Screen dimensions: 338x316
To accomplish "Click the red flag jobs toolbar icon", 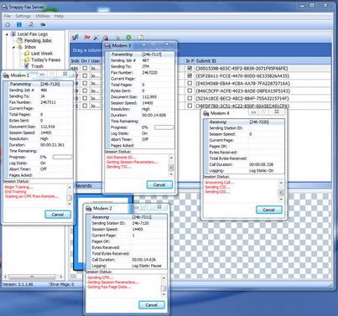I will [x=87, y=38].
